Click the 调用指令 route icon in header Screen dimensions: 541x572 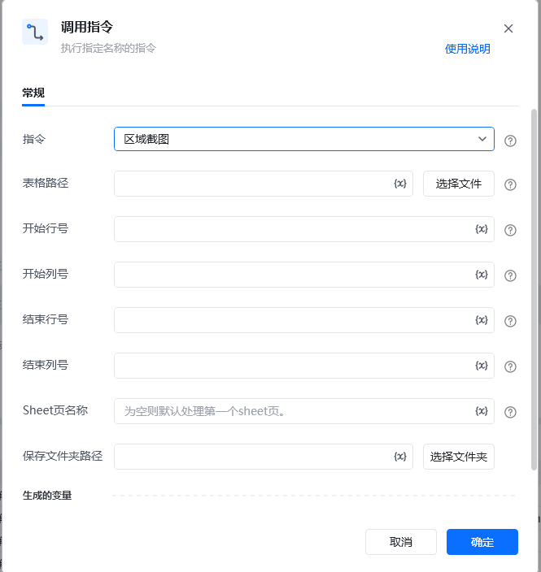click(x=35, y=32)
